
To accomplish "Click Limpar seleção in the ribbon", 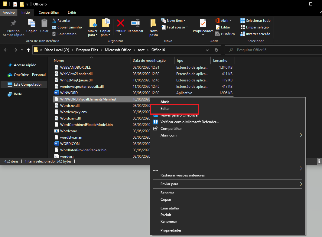I will (255, 27).
